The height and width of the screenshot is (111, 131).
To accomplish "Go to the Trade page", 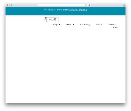I will (115, 28).
